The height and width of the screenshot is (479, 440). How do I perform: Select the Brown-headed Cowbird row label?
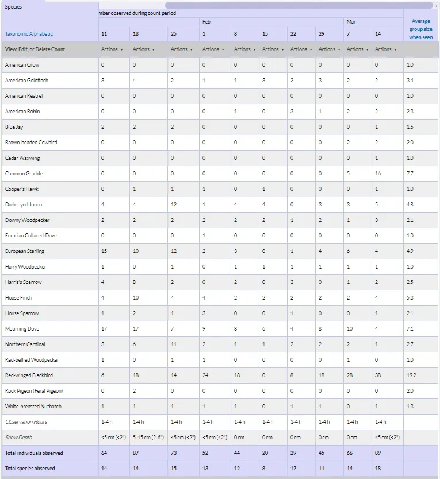(31, 143)
